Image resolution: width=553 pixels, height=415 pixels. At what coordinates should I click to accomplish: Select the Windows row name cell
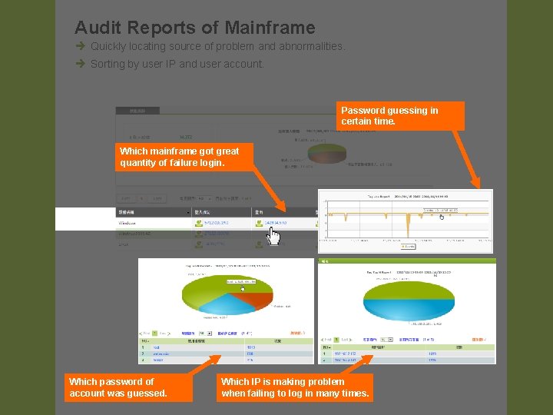(x=154, y=223)
